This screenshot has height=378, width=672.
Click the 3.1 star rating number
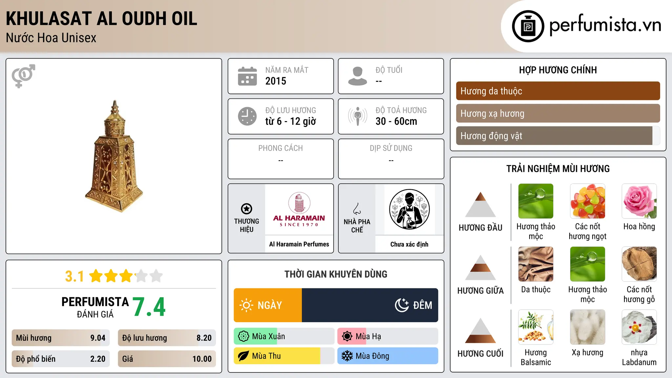[74, 276]
